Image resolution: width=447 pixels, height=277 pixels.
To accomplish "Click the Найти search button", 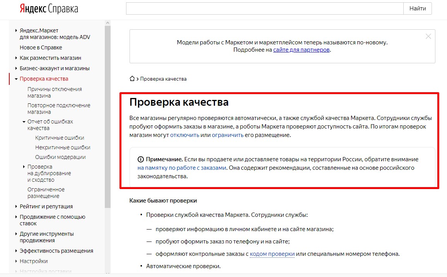I will [x=418, y=8].
